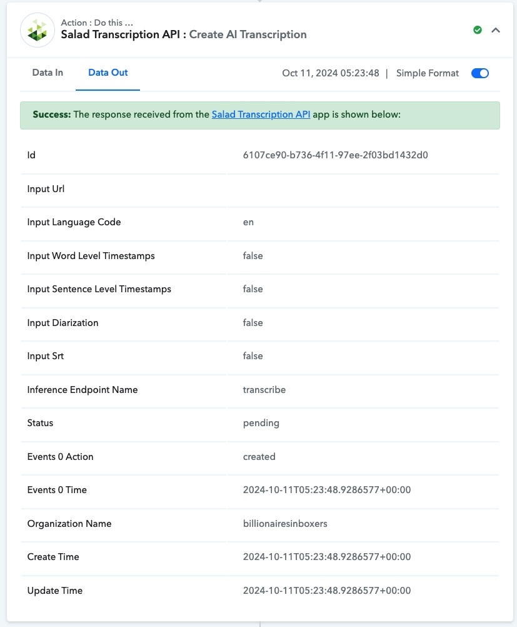517x627 pixels.
Task: Click the Id field label
Action: click(31, 155)
